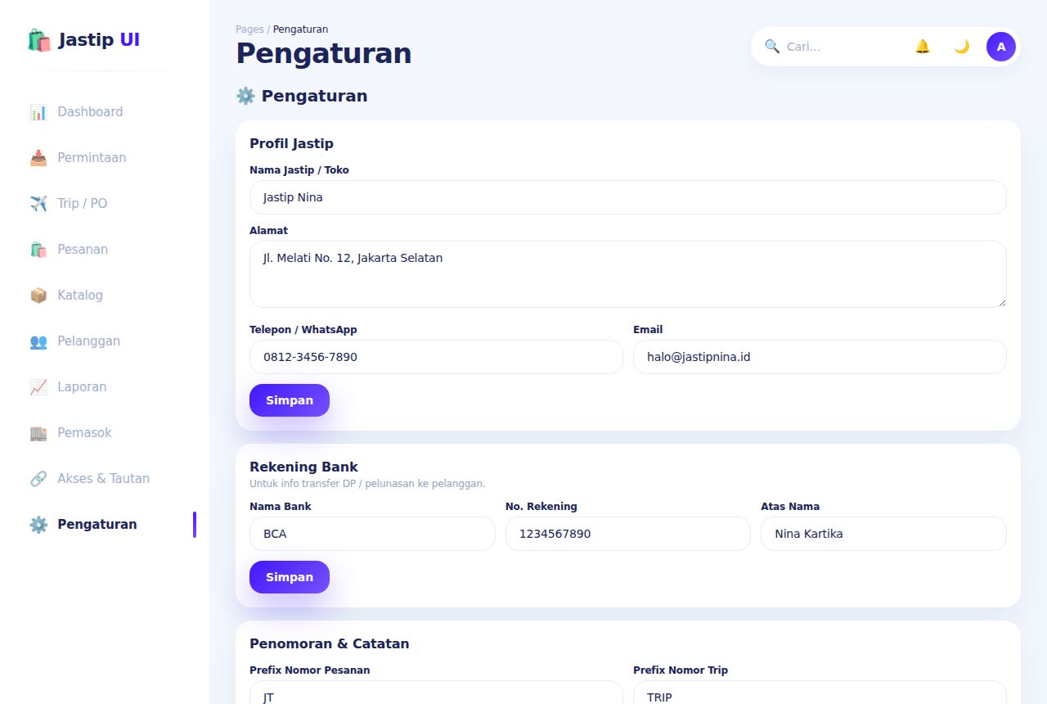The height and width of the screenshot is (704, 1047).
Task: Click the Rekening Bank heading
Action: 303,467
